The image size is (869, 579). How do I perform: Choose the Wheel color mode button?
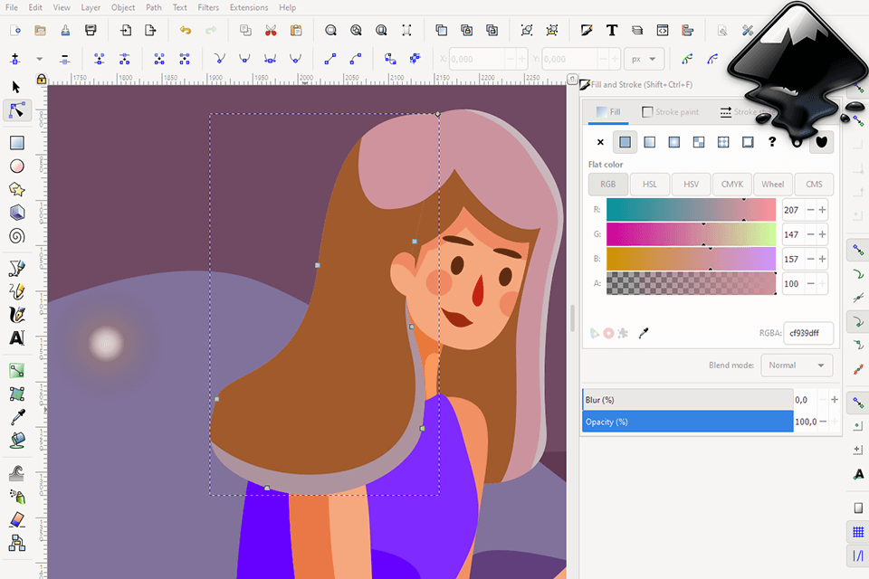click(772, 185)
